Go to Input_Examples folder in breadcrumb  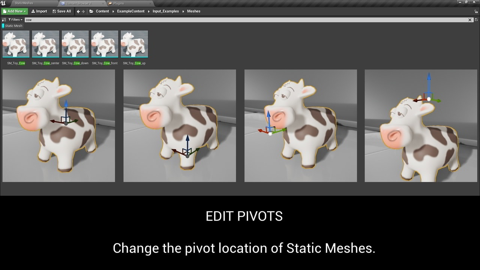tap(165, 11)
